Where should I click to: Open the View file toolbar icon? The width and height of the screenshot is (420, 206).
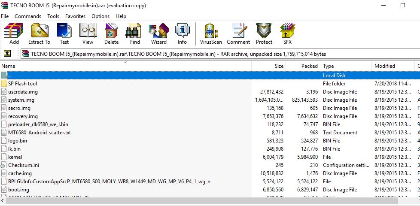tap(88, 34)
